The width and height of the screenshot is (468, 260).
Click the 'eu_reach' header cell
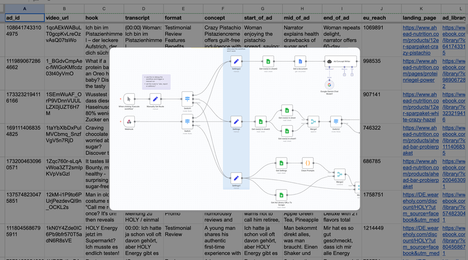point(381,18)
